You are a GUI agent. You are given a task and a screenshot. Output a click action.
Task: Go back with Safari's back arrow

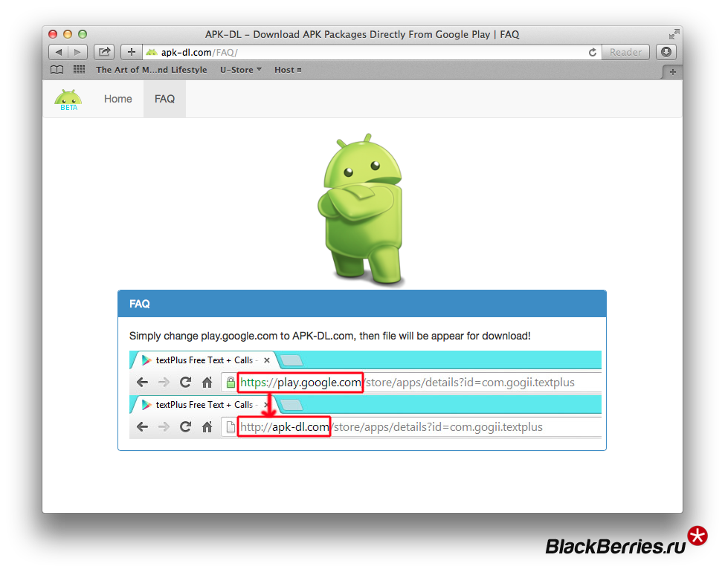tap(58, 52)
